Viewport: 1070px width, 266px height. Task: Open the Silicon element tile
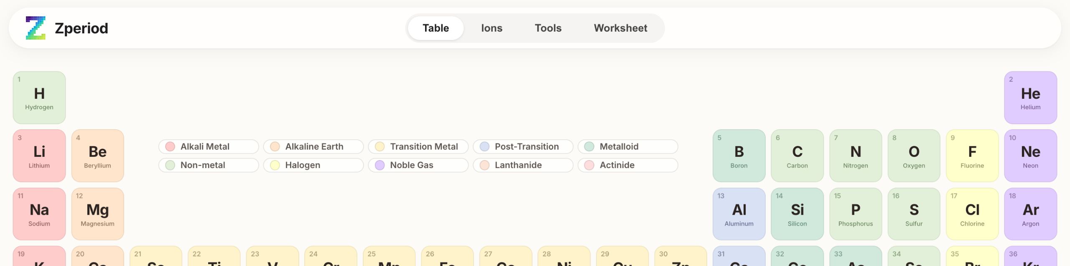click(797, 214)
